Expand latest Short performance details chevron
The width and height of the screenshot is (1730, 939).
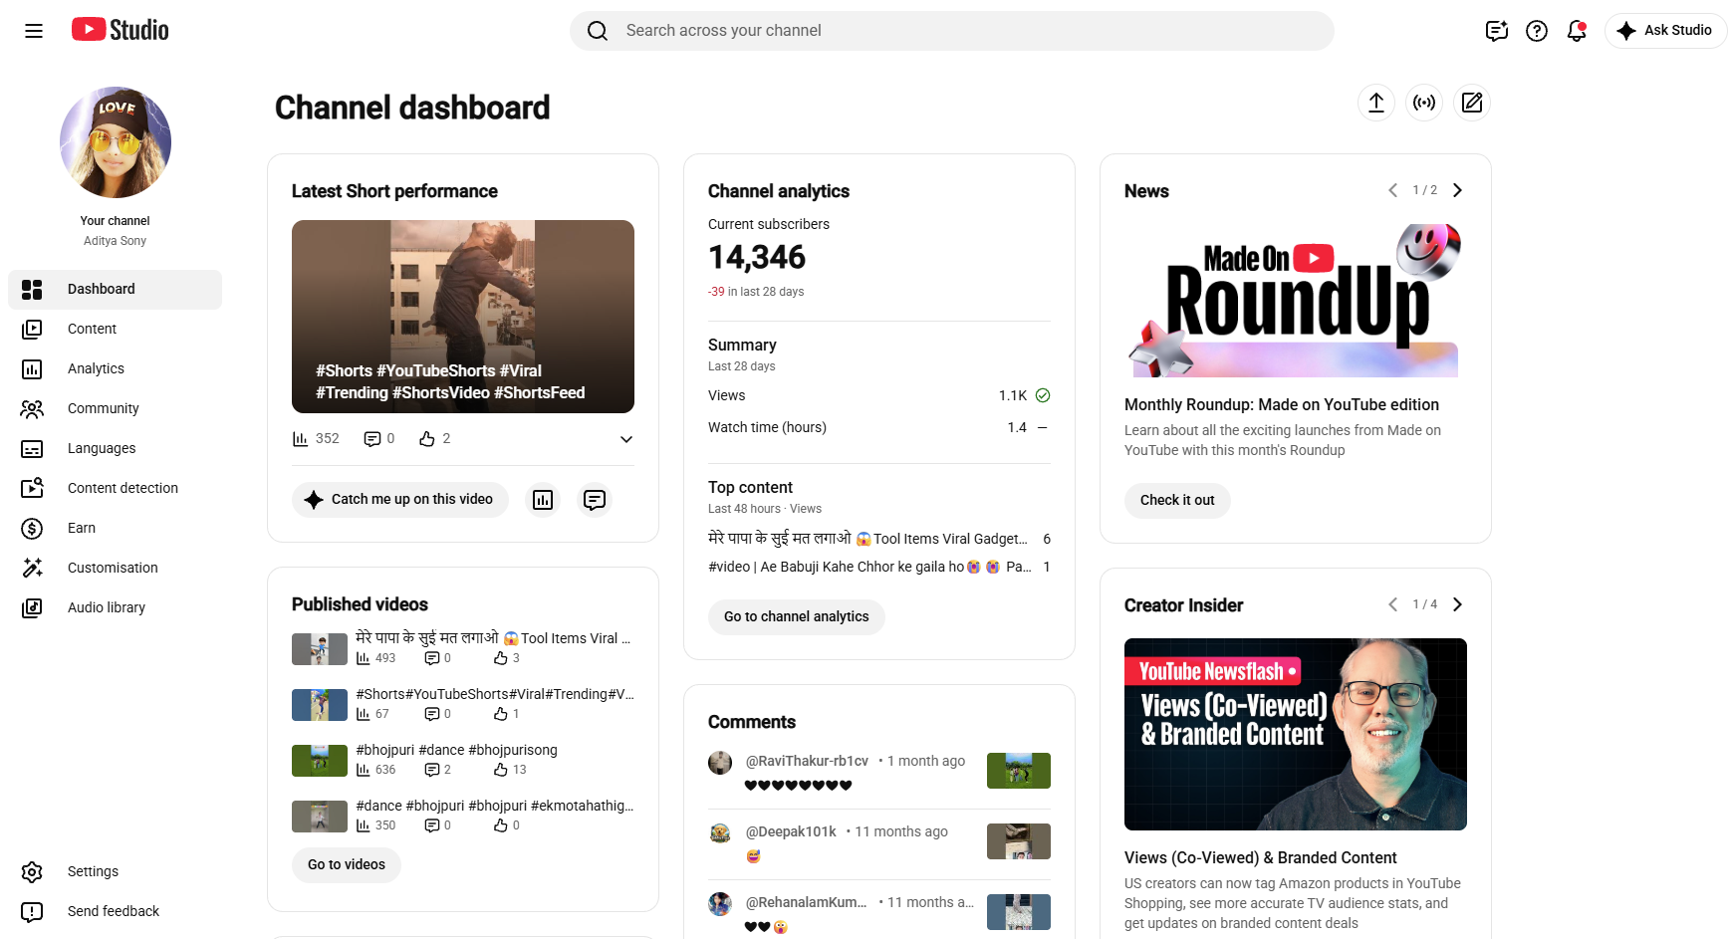coord(626,439)
